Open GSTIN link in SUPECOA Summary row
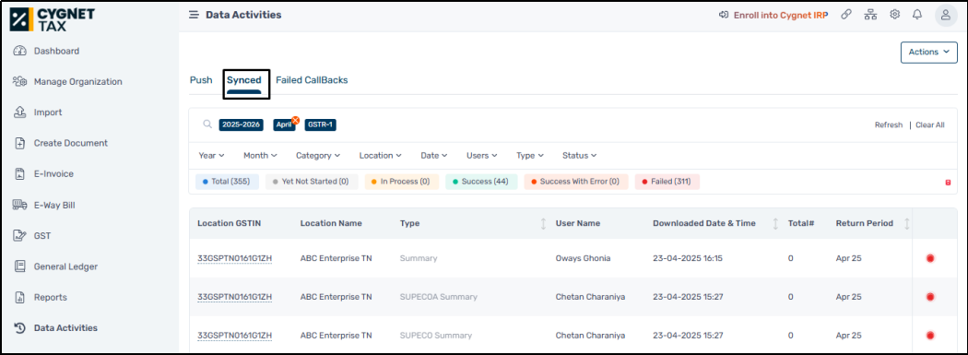Viewport: 968px width, 355px height. (x=234, y=297)
